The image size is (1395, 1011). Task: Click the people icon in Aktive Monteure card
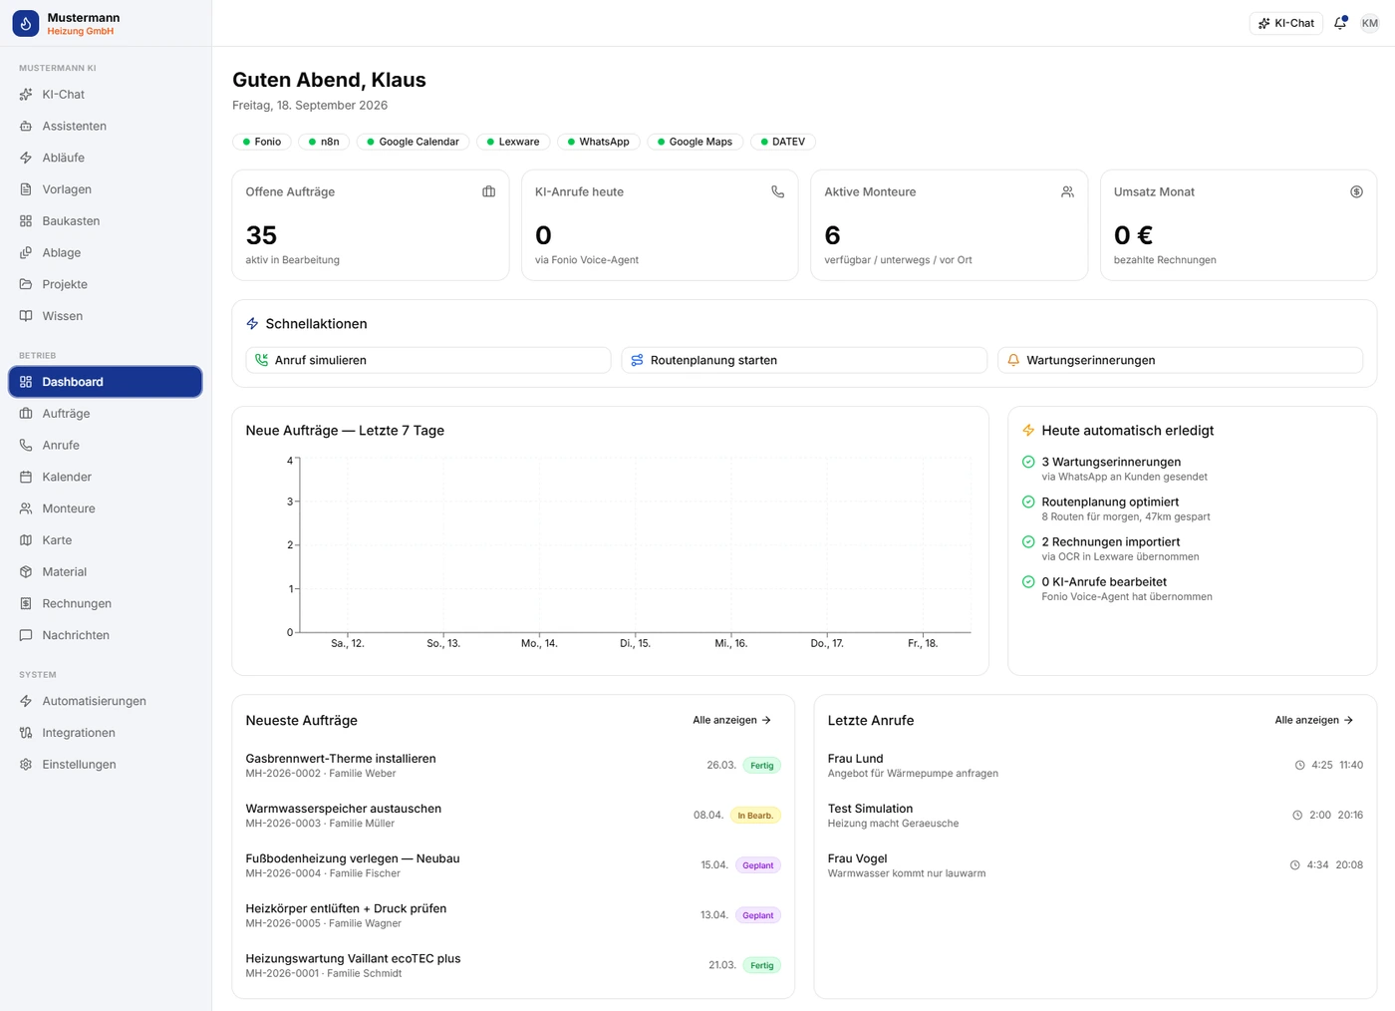pyautogui.click(x=1067, y=191)
